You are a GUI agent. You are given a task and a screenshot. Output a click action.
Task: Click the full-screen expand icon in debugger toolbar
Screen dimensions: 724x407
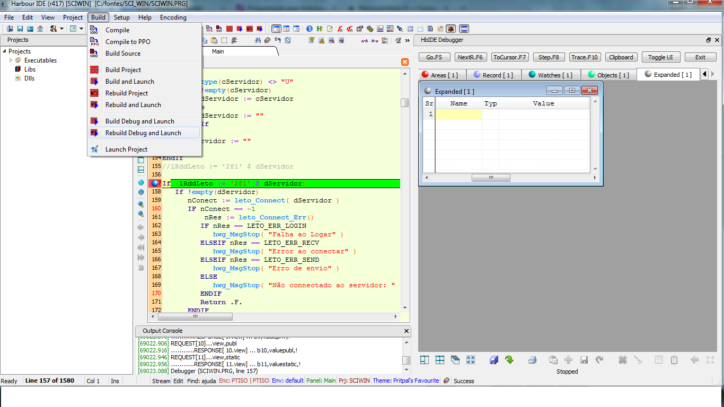[471, 360]
